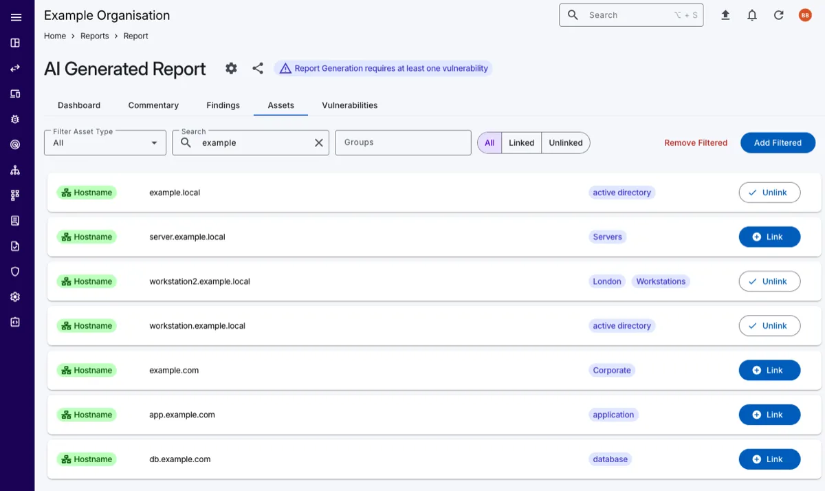
Task: Open the BB user avatar menu
Action: [805, 15]
